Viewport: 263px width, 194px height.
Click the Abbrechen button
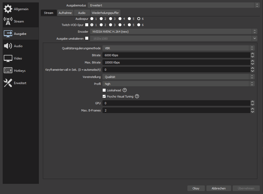coord(218,188)
